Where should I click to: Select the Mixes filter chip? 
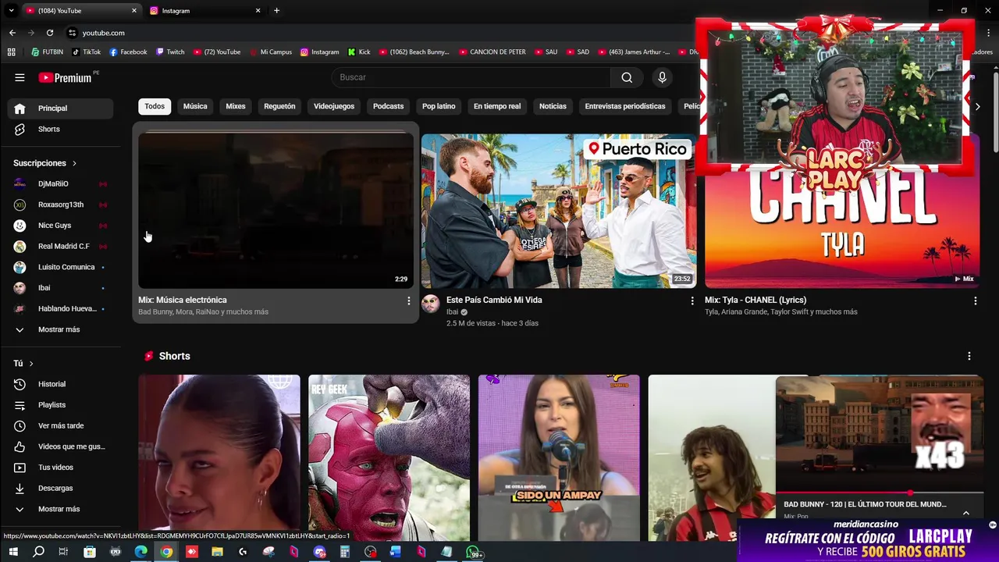click(236, 106)
